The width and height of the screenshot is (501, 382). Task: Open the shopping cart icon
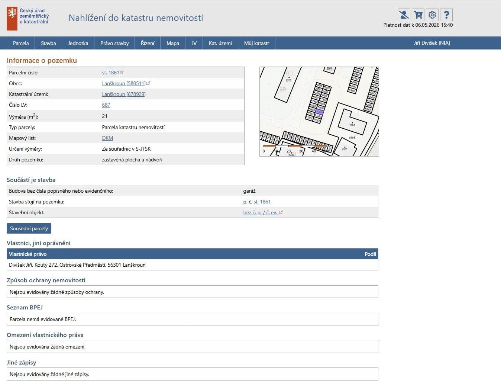(x=418, y=15)
